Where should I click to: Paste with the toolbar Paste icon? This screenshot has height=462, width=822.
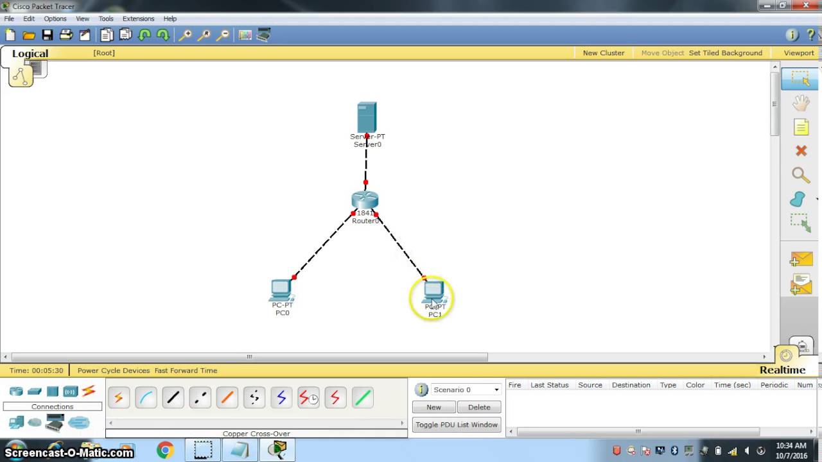[x=126, y=35]
